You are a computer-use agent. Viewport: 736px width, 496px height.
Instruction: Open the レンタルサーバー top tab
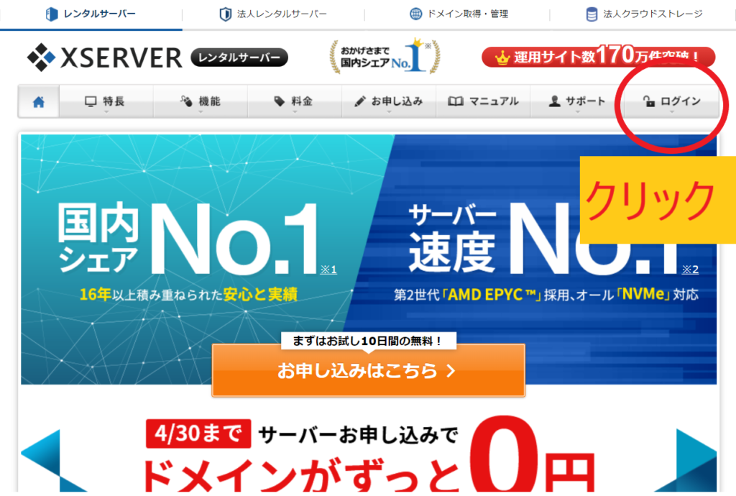click(91, 14)
